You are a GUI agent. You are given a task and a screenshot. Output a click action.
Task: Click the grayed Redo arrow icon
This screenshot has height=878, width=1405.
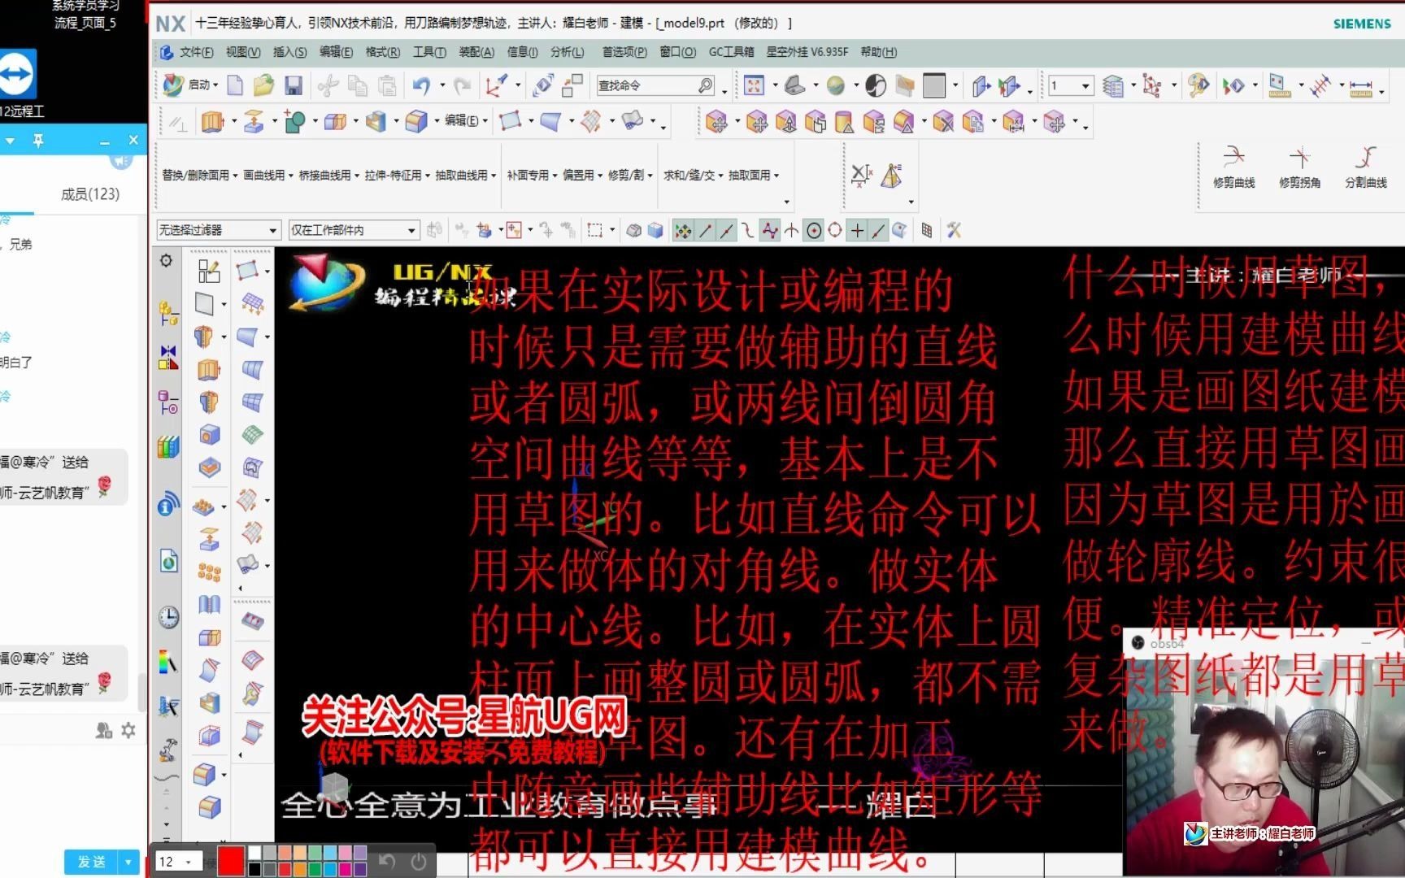(462, 85)
